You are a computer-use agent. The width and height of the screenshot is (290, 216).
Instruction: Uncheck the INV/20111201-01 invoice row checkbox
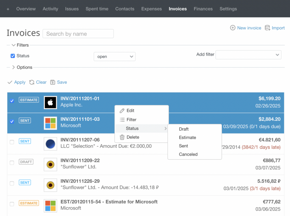click(12, 101)
